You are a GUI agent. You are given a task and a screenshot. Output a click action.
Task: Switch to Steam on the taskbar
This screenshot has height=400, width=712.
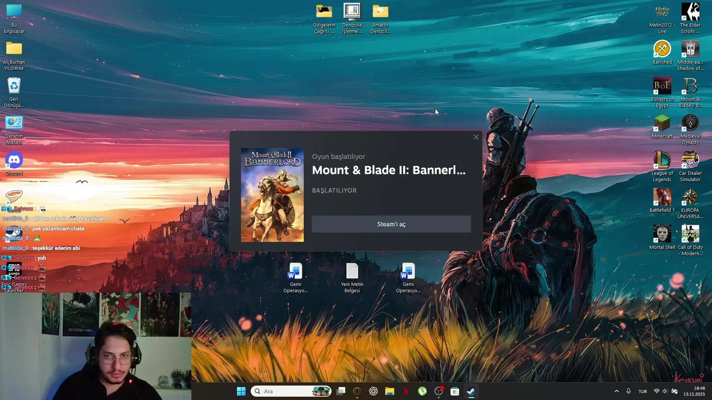(x=471, y=391)
